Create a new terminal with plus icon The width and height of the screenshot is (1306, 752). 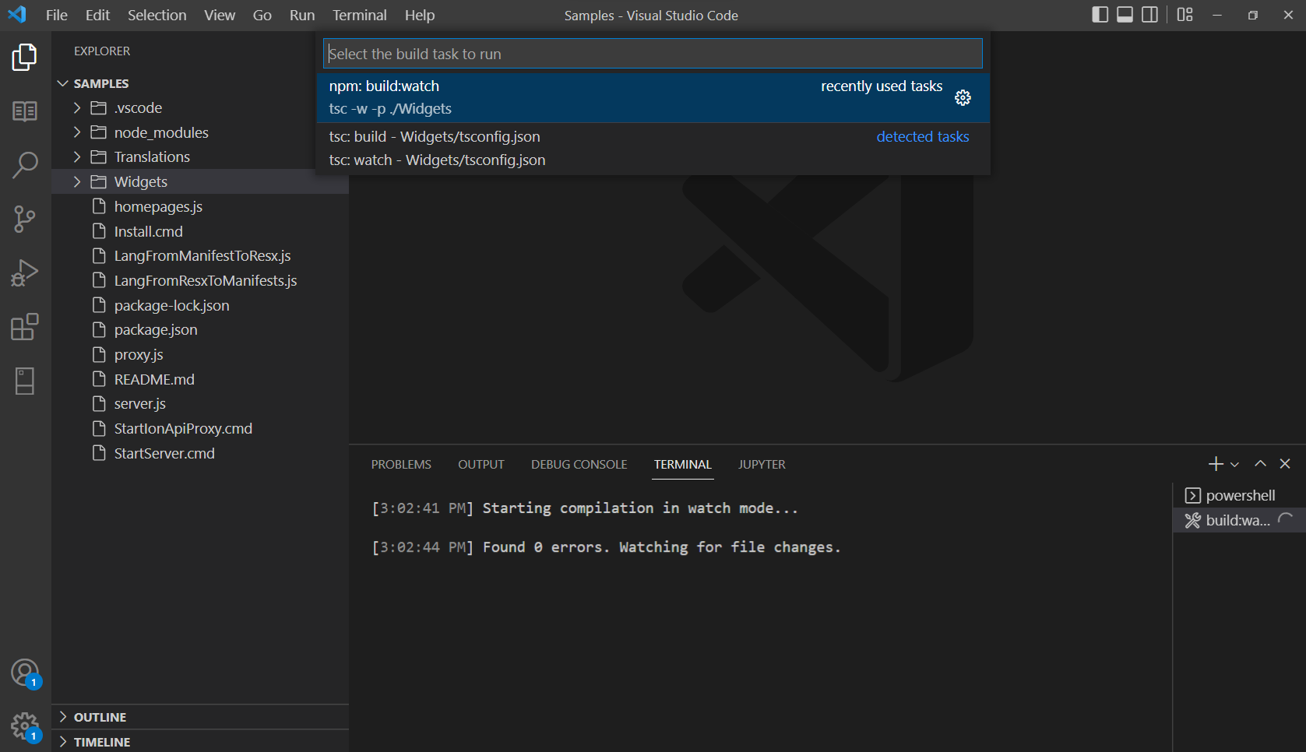[1215, 464]
